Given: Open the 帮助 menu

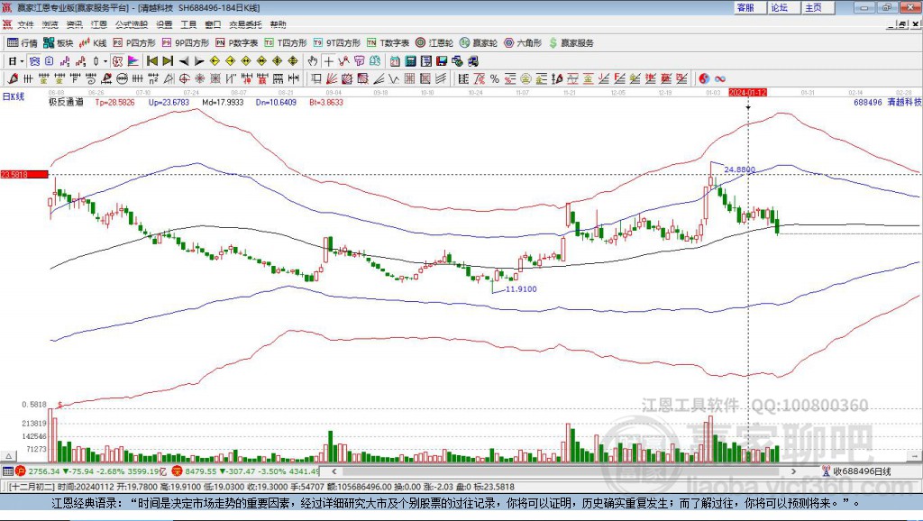Looking at the screenshot, I should 278,24.
